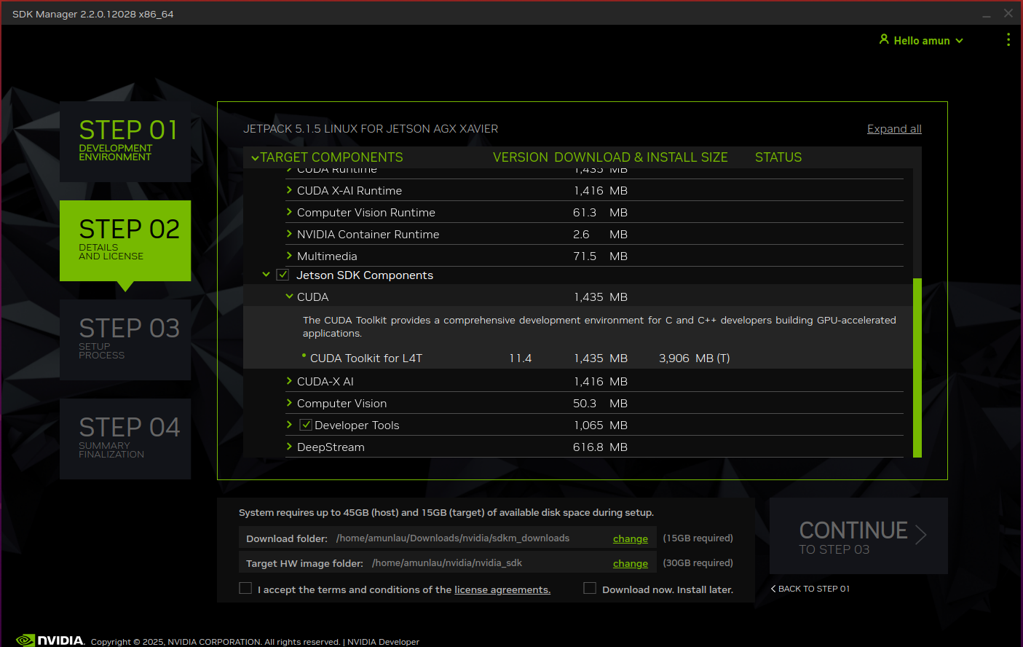
Task: Click the JetPack 5.1.5 Linux title
Action: [371, 129]
